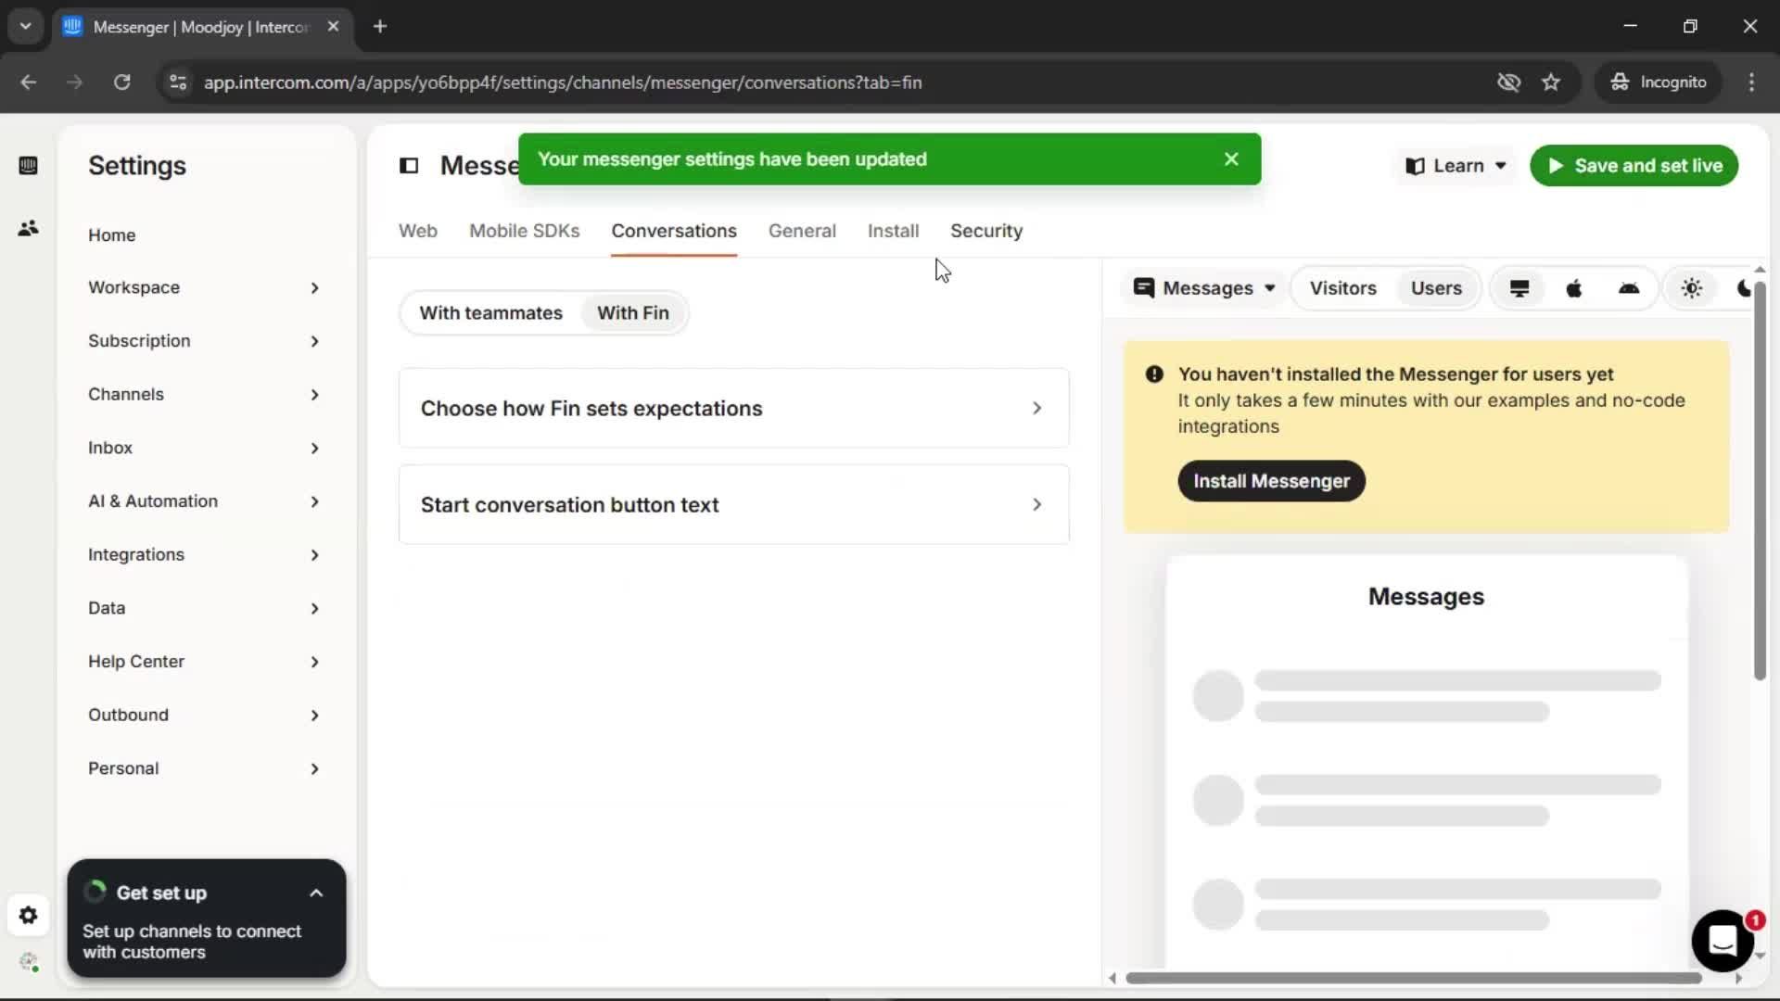Preview messenger as Users
The image size is (1780, 1001).
click(1436, 288)
